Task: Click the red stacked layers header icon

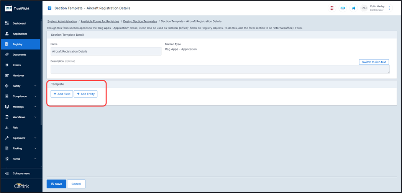Action: click(x=332, y=8)
